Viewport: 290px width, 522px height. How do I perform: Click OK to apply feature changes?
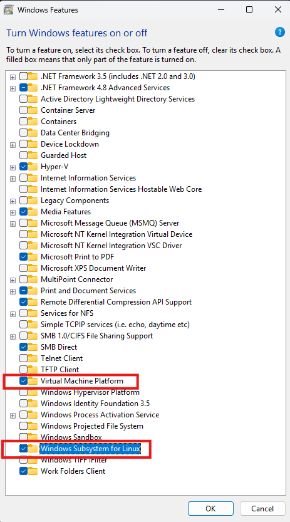tap(210, 509)
